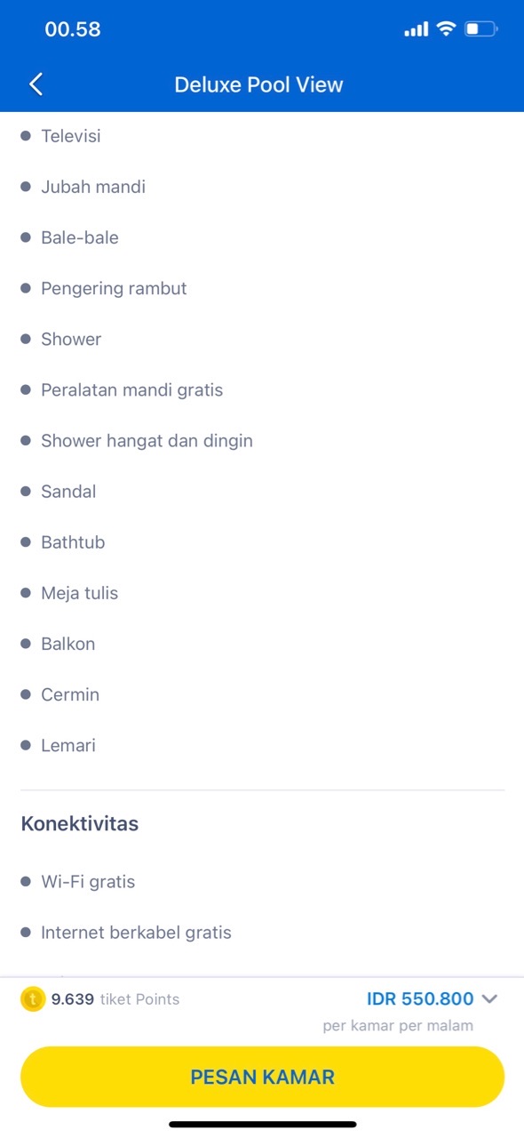The image size is (524, 1138).
Task: Tap the Peralatan mandi gratis item
Action: [131, 390]
